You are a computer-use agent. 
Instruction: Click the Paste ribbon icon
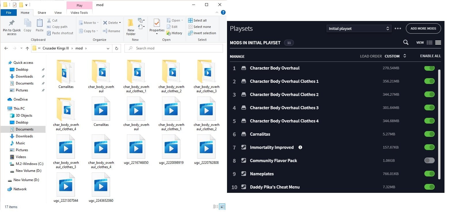pyautogui.click(x=39, y=23)
